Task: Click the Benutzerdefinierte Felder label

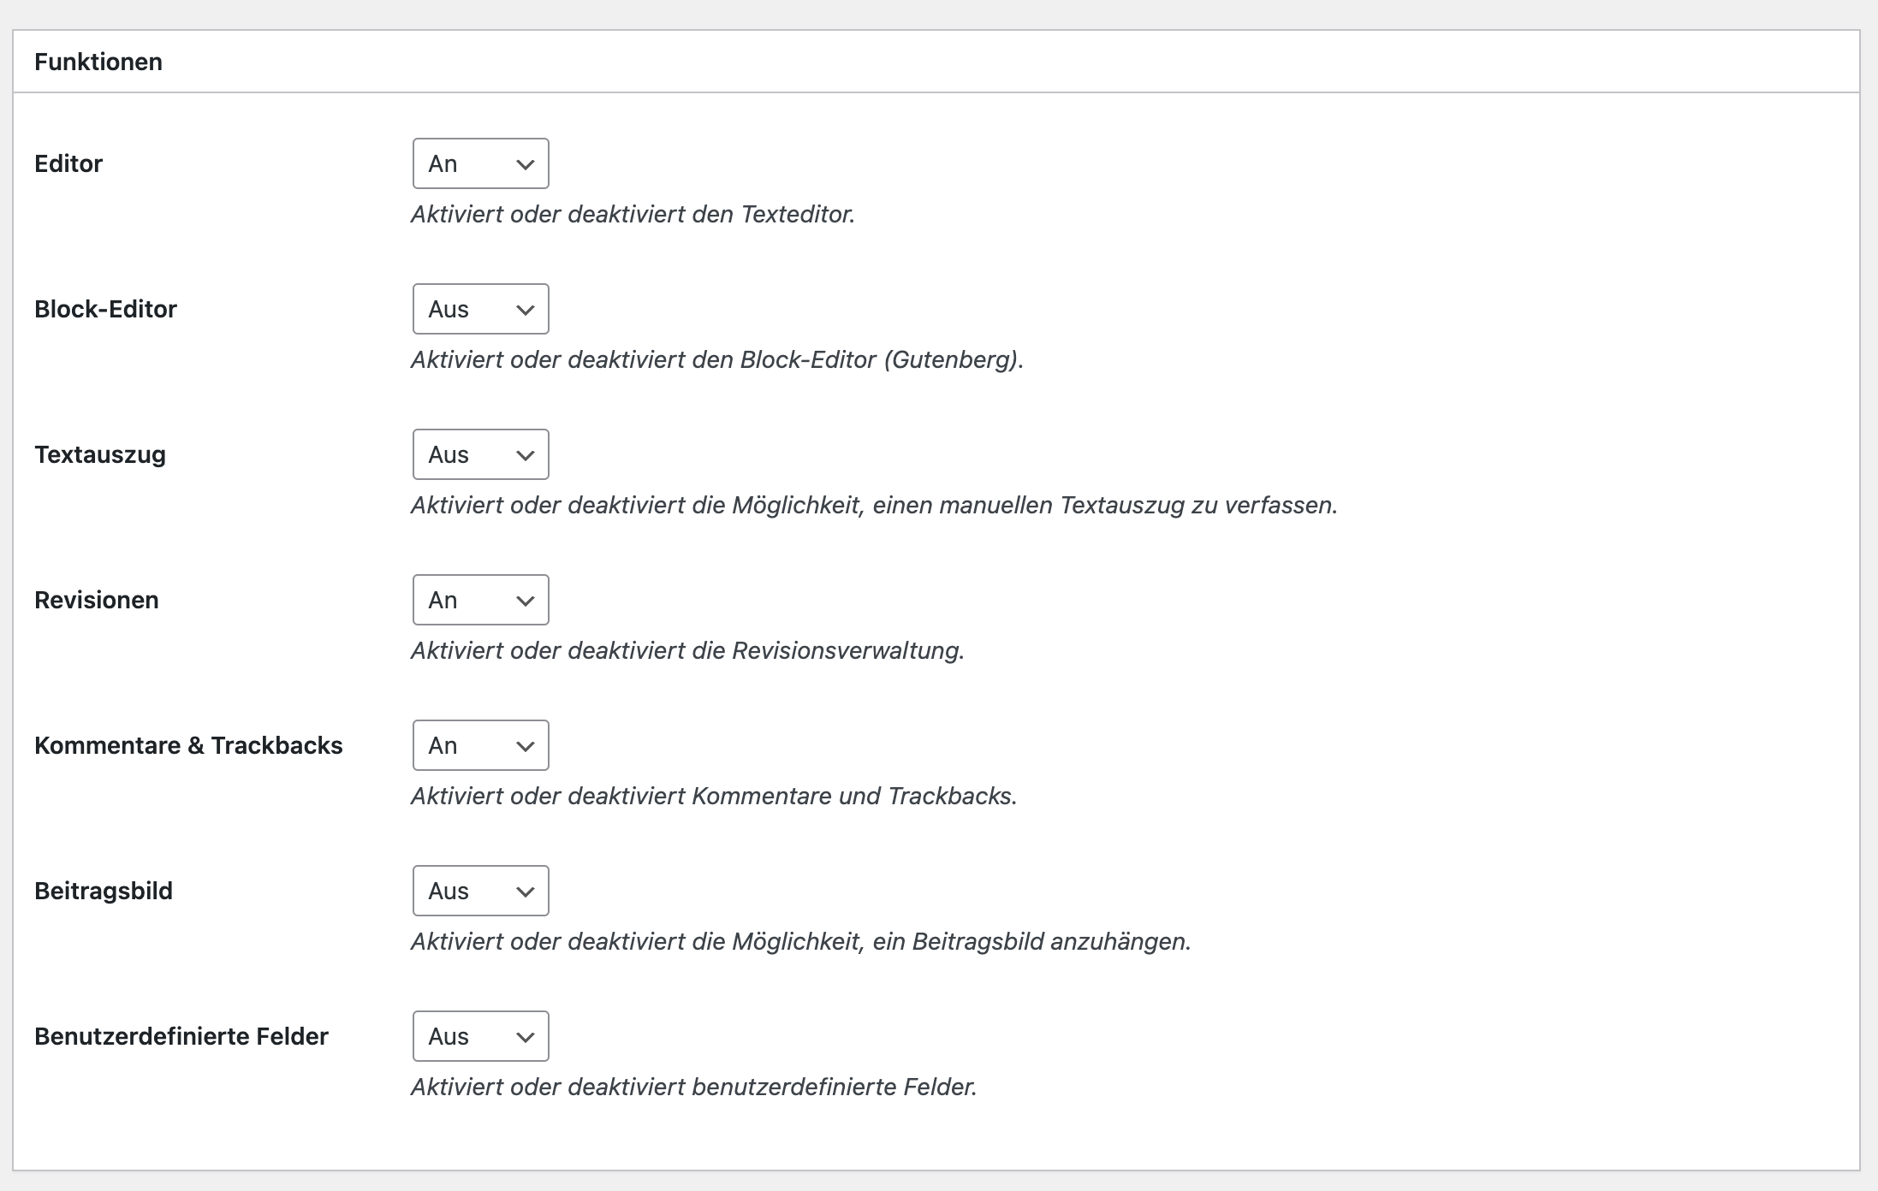Action: click(x=181, y=1036)
